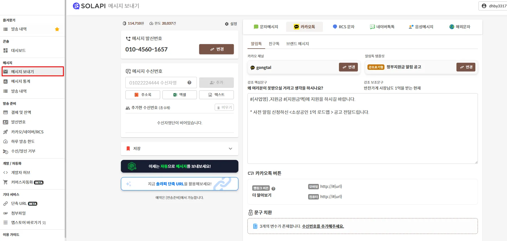Open 설정 with the gear icon

(231, 24)
